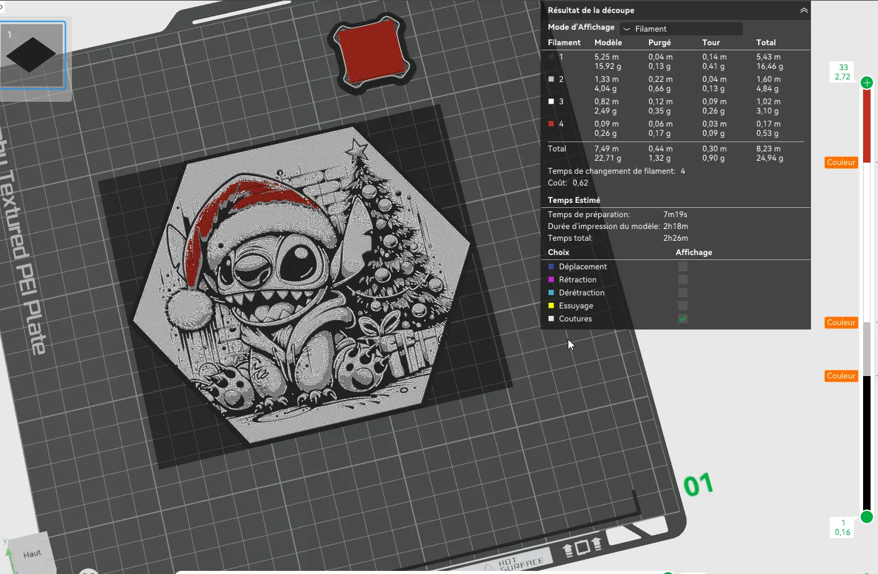Viewport: 878px width, 574px height.
Task: Click the blue Déplacement legend square
Action: (x=551, y=266)
